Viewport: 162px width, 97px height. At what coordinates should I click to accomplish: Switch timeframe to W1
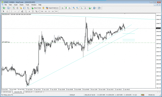click(x=46, y=11)
